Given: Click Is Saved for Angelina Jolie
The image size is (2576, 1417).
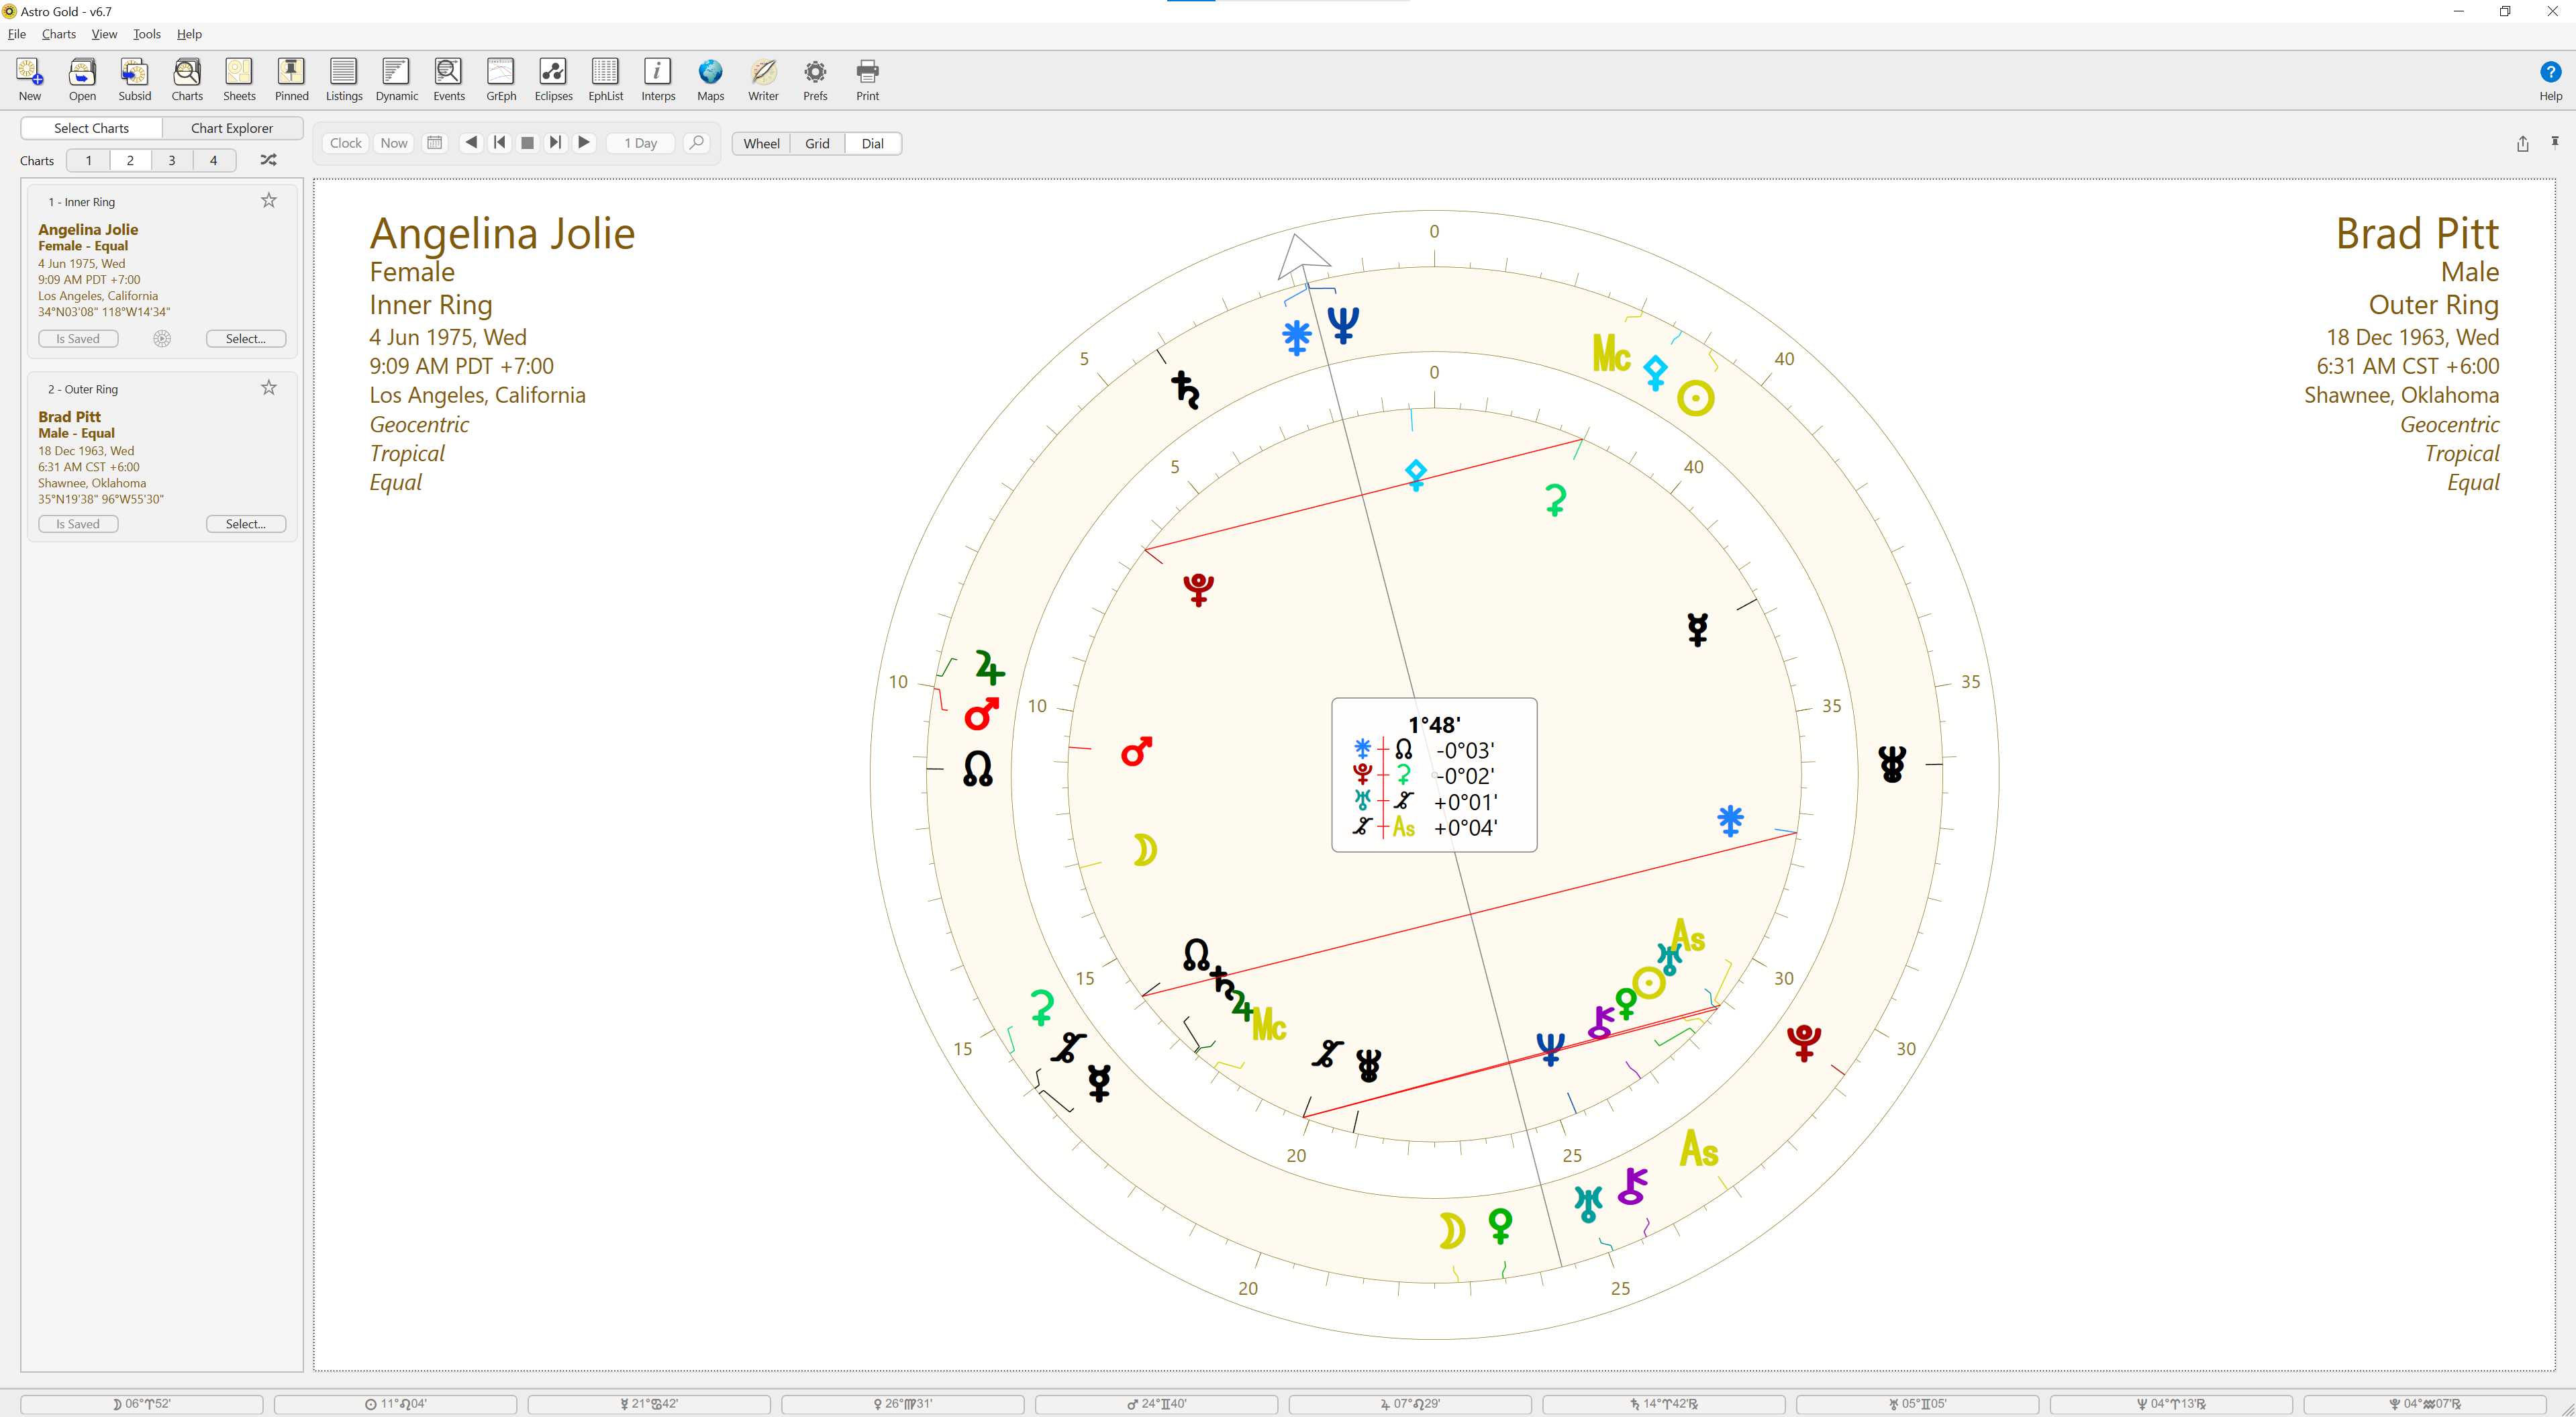Looking at the screenshot, I should point(78,339).
